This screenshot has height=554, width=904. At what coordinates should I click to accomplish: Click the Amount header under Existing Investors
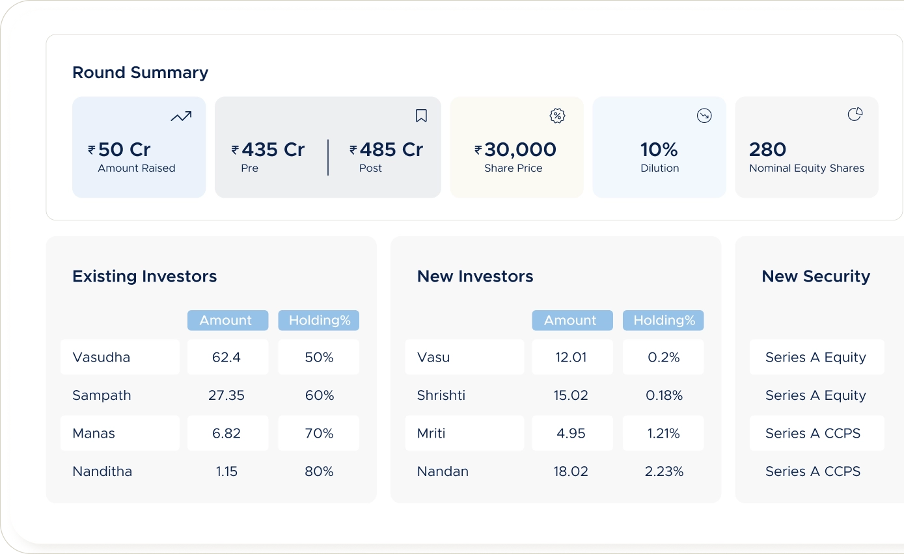tap(227, 321)
